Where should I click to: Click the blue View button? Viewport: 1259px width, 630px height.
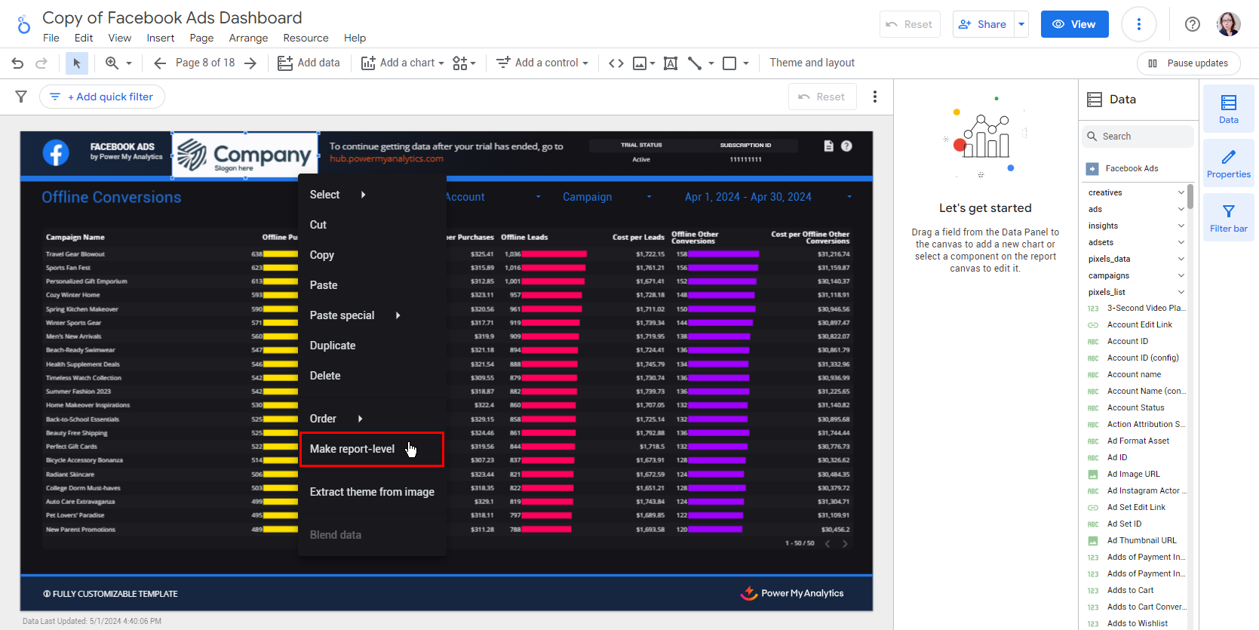click(x=1074, y=24)
